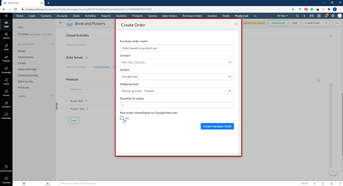This screenshot has height=186, width=343.
Task: Open the Shipping level dropdown
Action: click(x=177, y=91)
